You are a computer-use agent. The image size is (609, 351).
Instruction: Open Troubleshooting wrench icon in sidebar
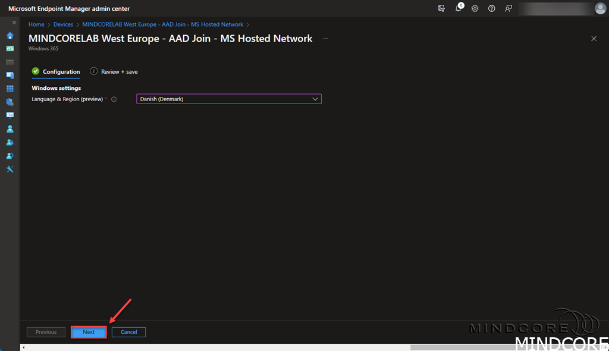pos(10,169)
